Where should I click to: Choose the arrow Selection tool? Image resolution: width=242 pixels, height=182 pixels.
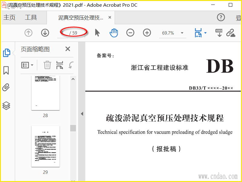[x=97, y=33]
